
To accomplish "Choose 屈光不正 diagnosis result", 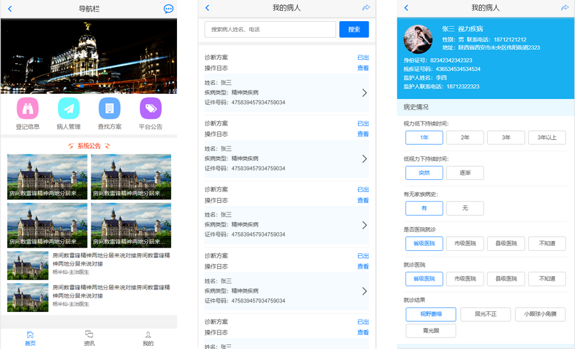I will pos(486,314).
